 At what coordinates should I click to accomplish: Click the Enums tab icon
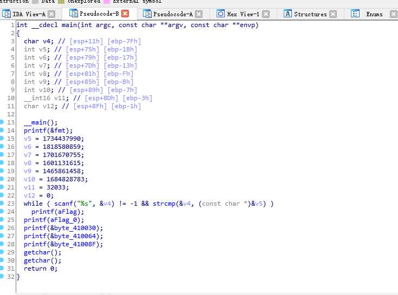(x=355, y=14)
